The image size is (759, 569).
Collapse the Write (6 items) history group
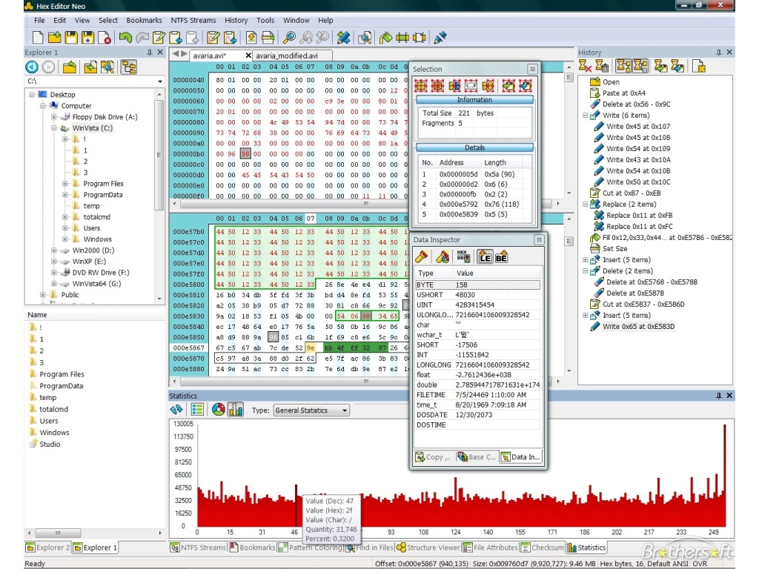585,116
